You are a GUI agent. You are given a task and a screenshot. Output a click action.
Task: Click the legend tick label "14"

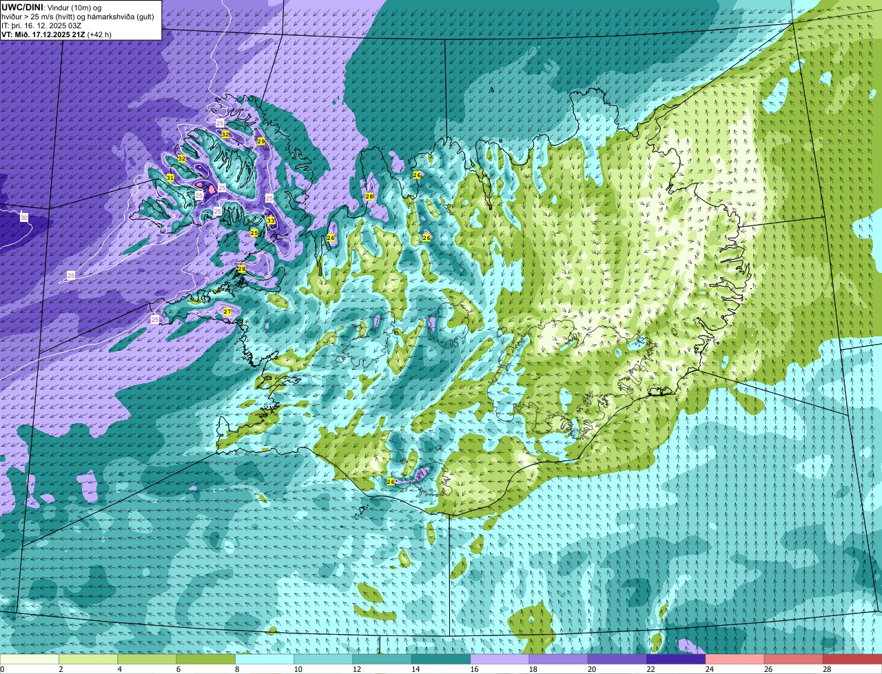(x=415, y=669)
